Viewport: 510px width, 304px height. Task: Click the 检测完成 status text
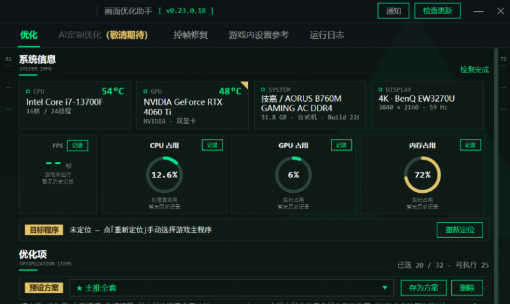474,70
